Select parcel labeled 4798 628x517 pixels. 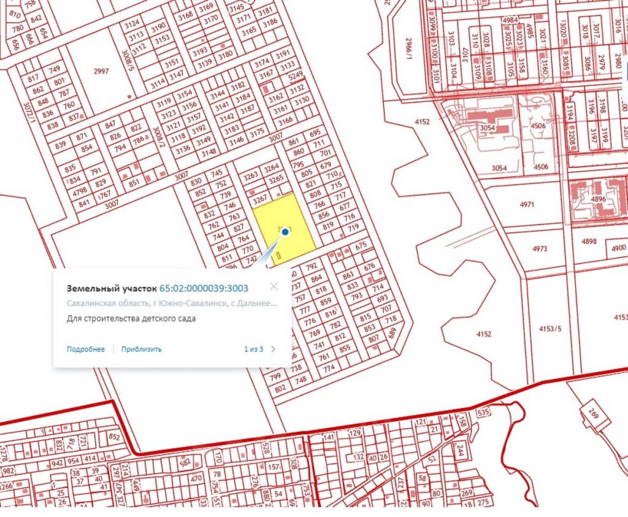point(80,193)
